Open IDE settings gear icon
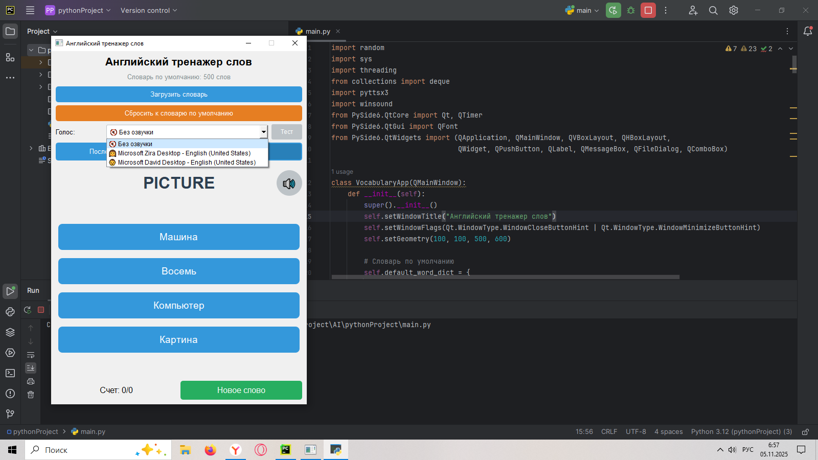 734,10
